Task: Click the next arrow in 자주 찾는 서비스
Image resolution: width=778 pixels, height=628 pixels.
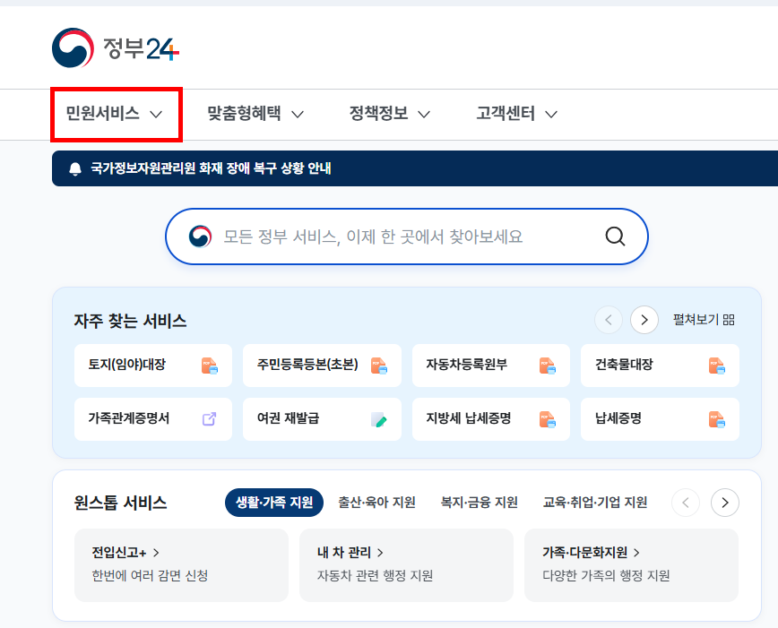Action: [644, 320]
